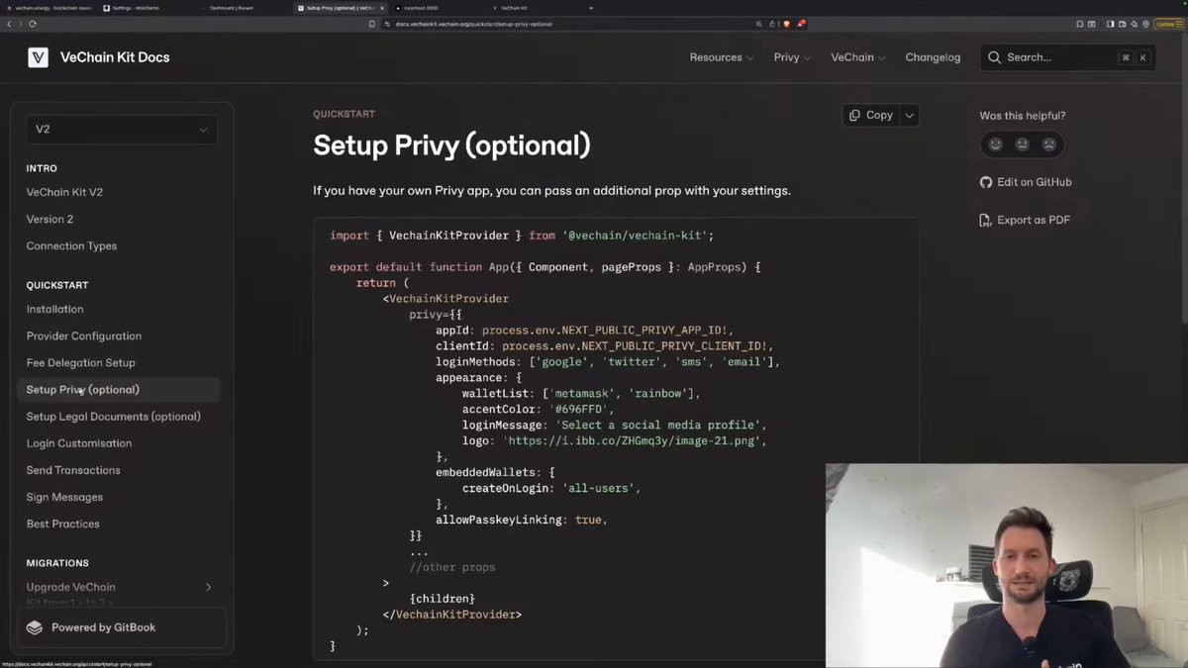
Task: Rate page with happy face icon
Action: [x=996, y=144]
